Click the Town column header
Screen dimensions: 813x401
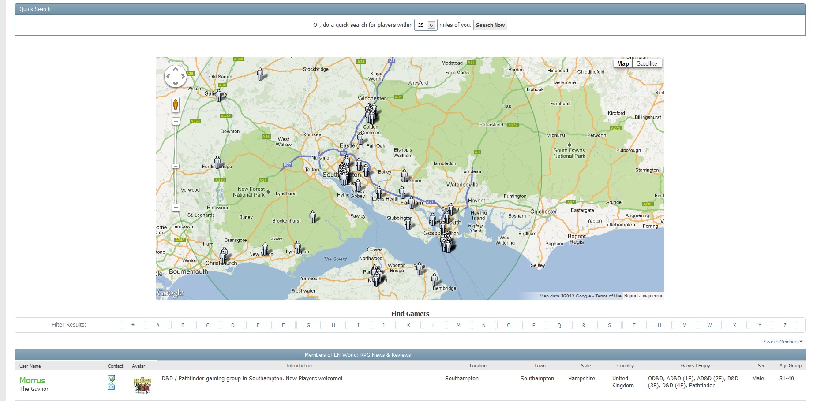pos(540,366)
